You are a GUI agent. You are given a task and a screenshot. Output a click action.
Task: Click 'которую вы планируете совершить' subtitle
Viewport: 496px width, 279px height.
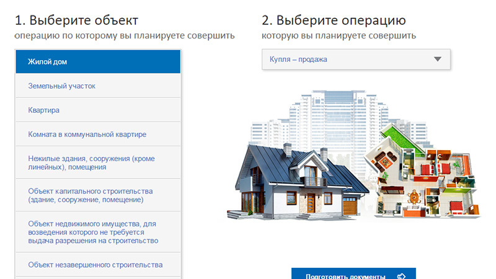coord(339,35)
